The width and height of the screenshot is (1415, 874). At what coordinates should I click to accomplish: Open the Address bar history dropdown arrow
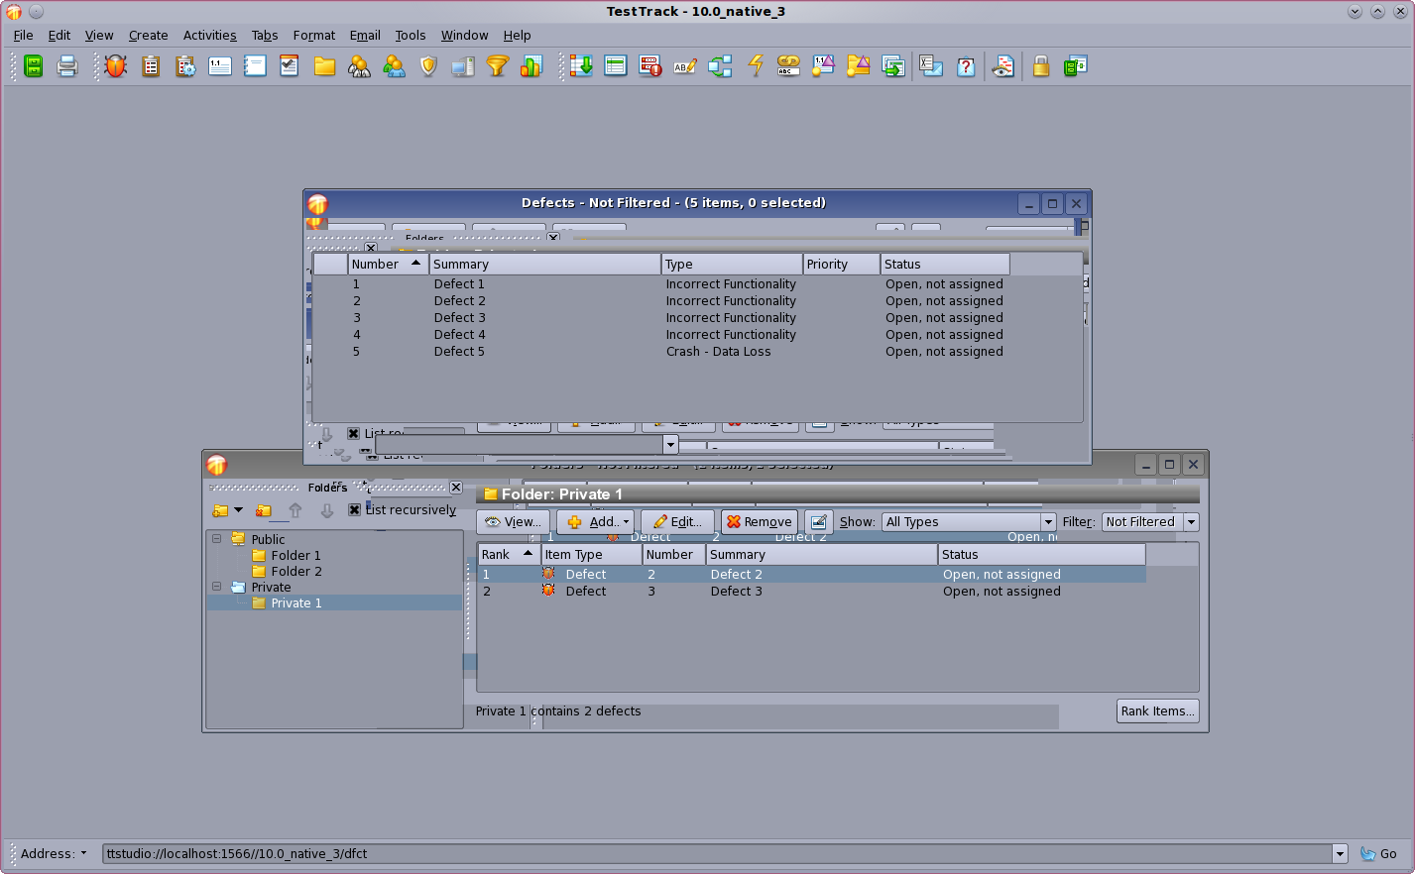[x=1340, y=853]
